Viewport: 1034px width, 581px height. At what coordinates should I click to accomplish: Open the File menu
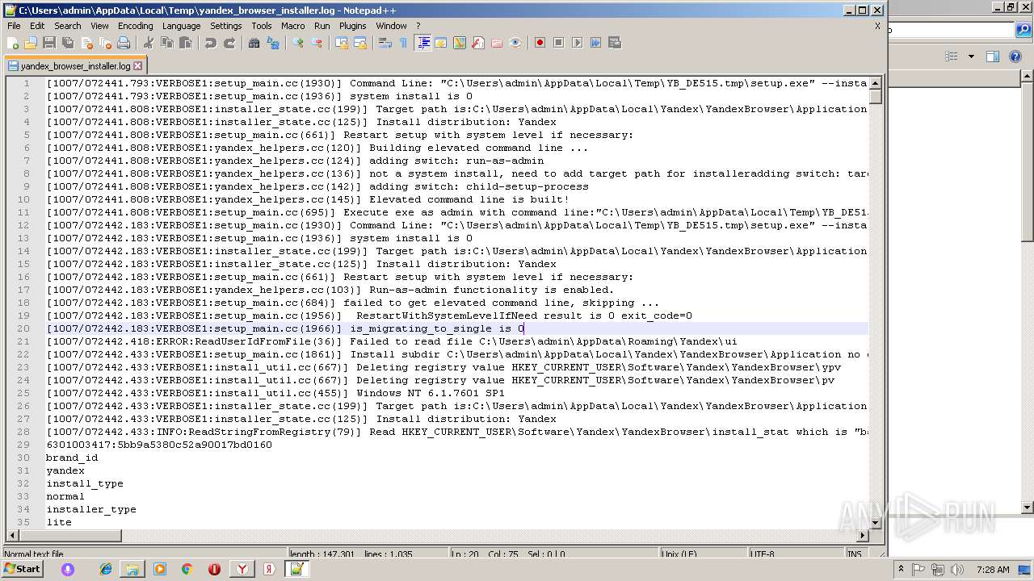click(14, 26)
